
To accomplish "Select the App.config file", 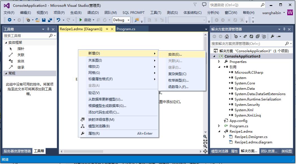I will 238,121.
